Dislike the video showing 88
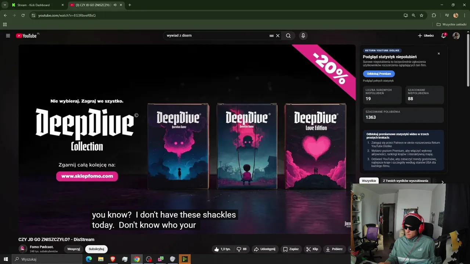This screenshot has width=470, height=264. pos(242,249)
